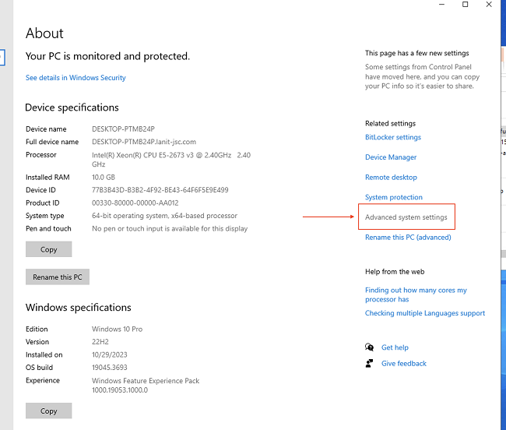The width and height of the screenshot is (506, 430).
Task: Select device name value DESKTOP-PTMB24P
Action: [123, 129]
